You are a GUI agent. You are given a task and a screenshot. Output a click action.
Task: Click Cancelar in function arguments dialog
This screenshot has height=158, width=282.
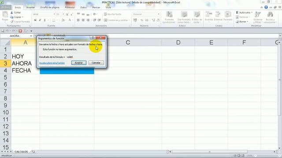pyautogui.click(x=96, y=63)
